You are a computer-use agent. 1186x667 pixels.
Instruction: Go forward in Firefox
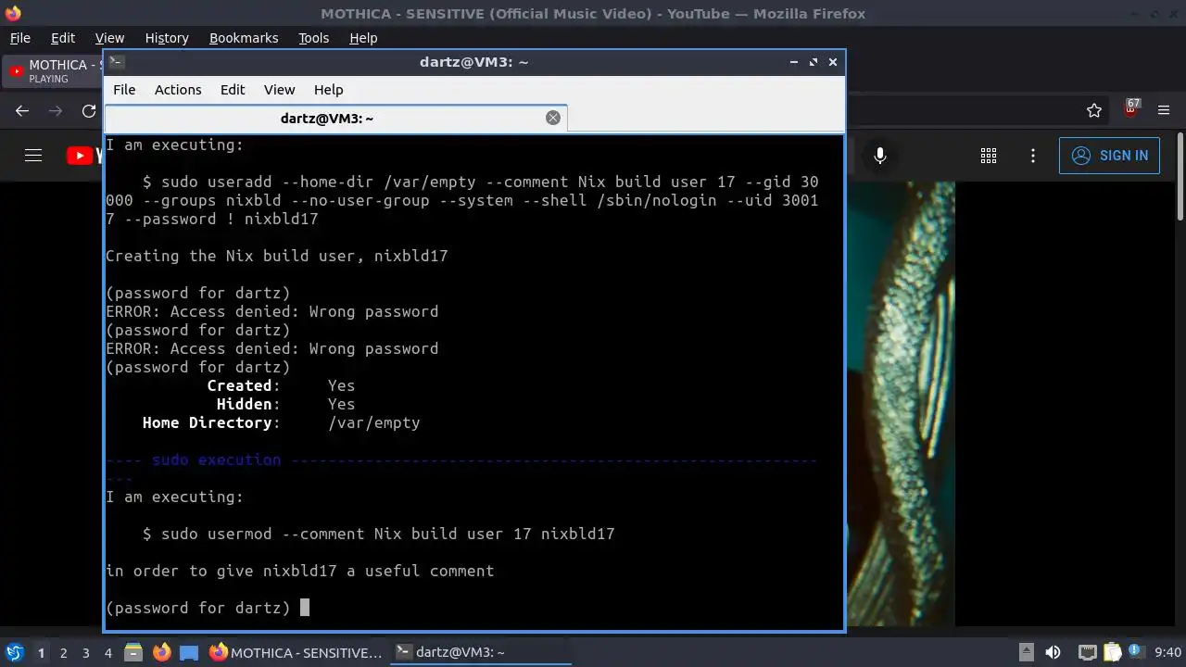pyautogui.click(x=56, y=111)
